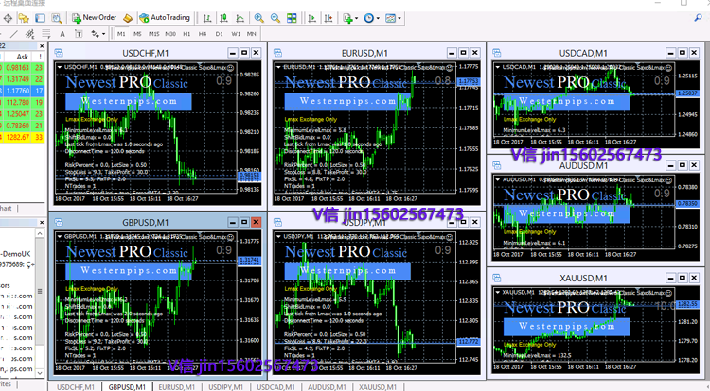Image resolution: width=710 pixels, height=391 pixels.
Task: Expand one-click trading triangle in USDCHF chart
Action: click(x=60, y=67)
